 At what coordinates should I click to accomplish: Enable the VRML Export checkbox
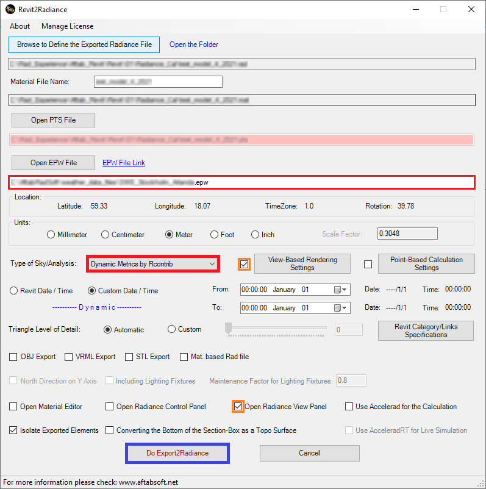pyautogui.click(x=69, y=357)
